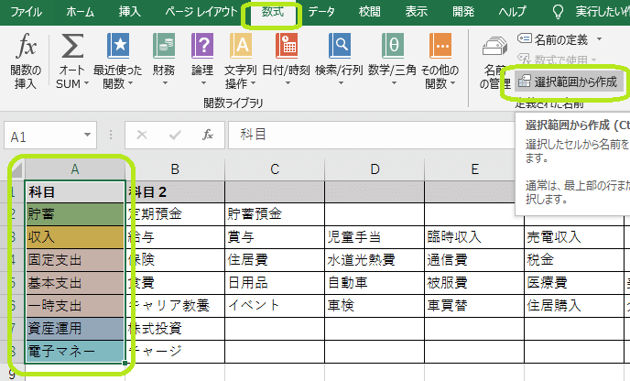The height and width of the screenshot is (381, 630).
Task: Select cell 基本支出
Action: [75, 283]
